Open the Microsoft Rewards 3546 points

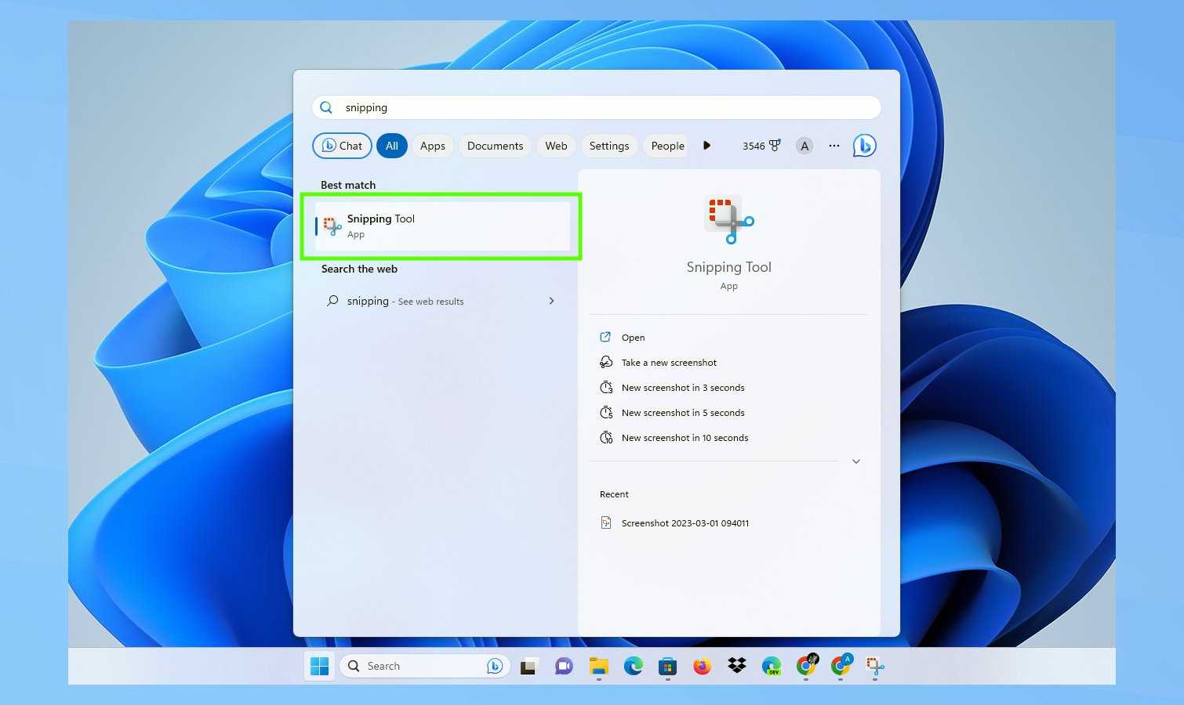(761, 146)
